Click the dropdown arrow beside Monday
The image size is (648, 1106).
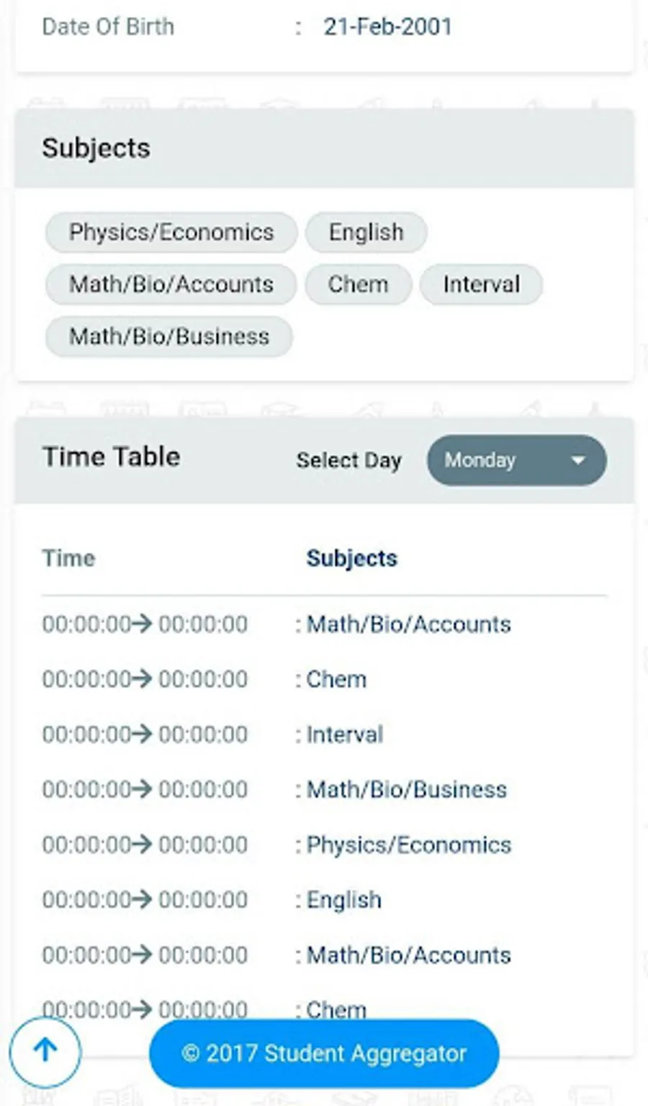577,461
